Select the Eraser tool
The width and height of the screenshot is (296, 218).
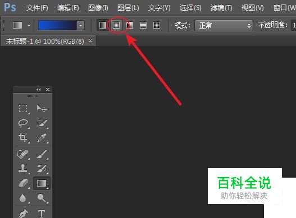tap(23, 183)
